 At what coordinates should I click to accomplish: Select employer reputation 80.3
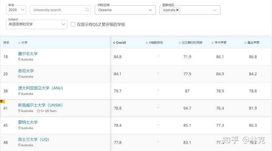(x=253, y=125)
